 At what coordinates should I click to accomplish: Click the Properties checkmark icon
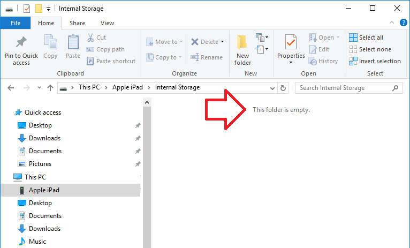pyautogui.click(x=291, y=42)
